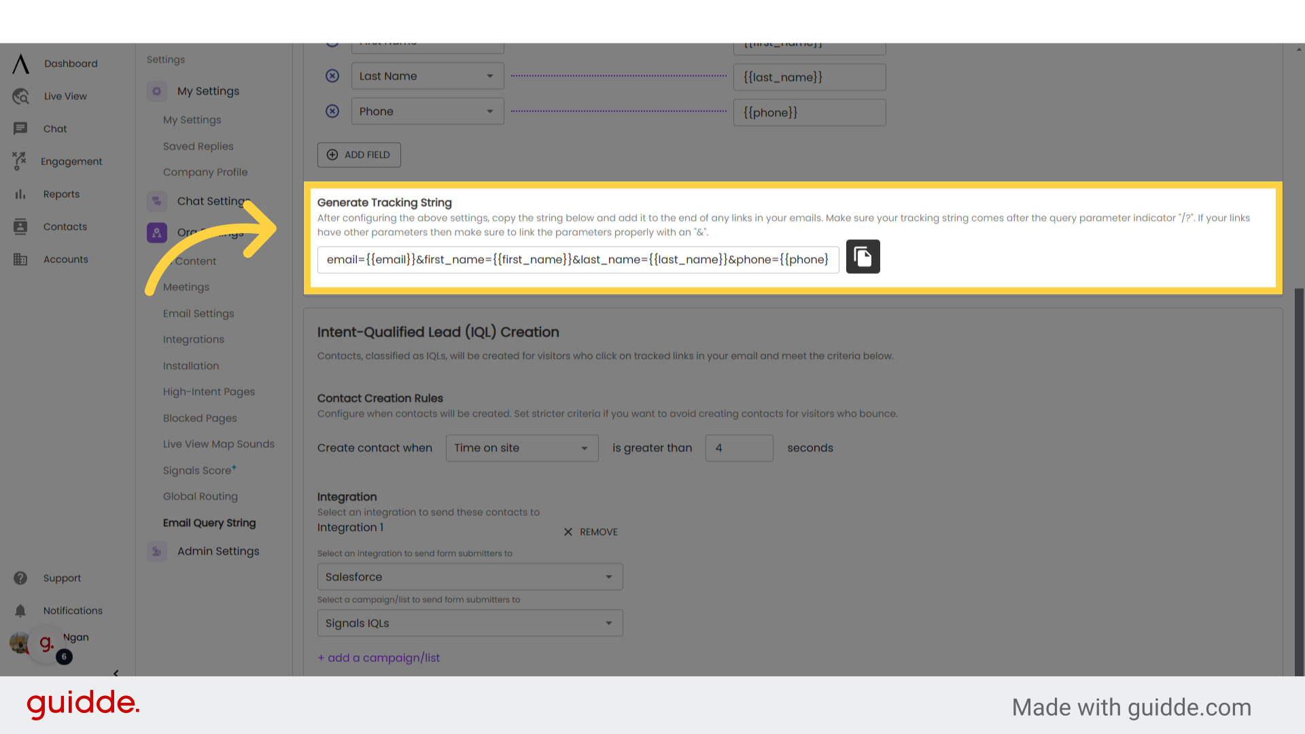Open the Support question mark icon
The height and width of the screenshot is (734, 1305).
tap(20, 578)
